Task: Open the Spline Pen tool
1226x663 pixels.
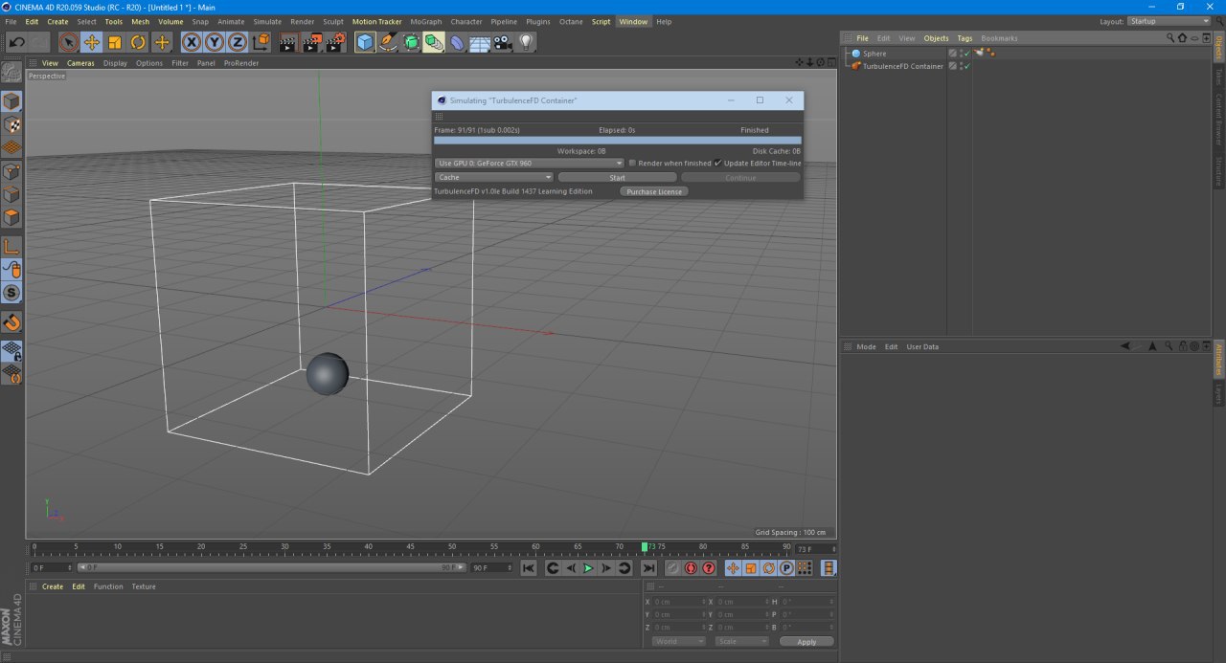Action: coord(388,42)
